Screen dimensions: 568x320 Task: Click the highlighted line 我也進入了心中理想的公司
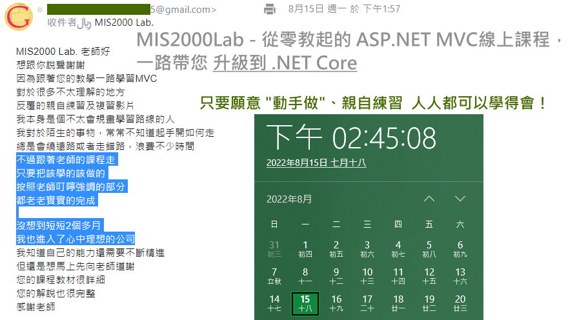tap(76, 239)
